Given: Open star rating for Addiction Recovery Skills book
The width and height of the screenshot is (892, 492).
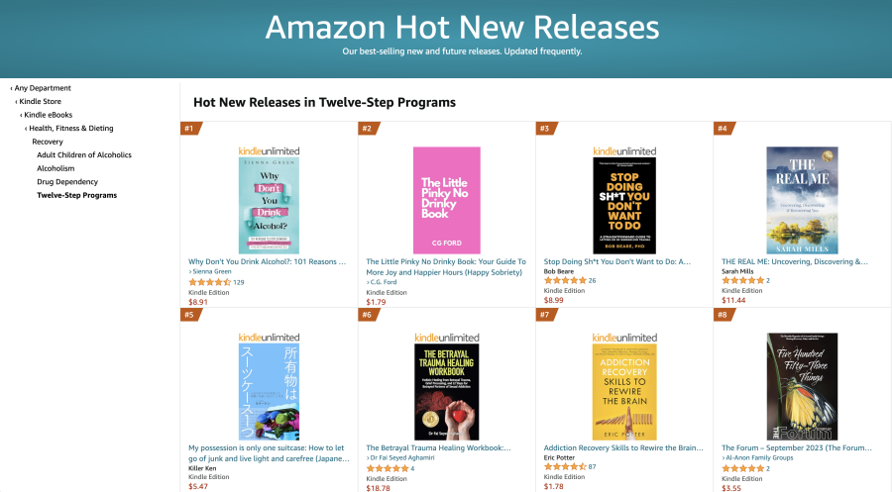Looking at the screenshot, I should pyautogui.click(x=565, y=466).
